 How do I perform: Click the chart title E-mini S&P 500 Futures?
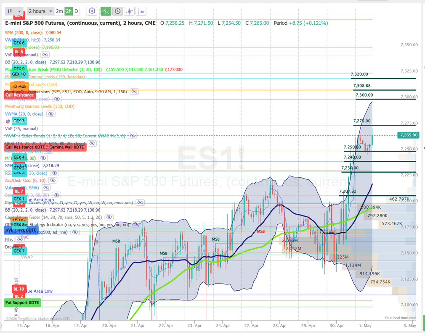(x=80, y=23)
